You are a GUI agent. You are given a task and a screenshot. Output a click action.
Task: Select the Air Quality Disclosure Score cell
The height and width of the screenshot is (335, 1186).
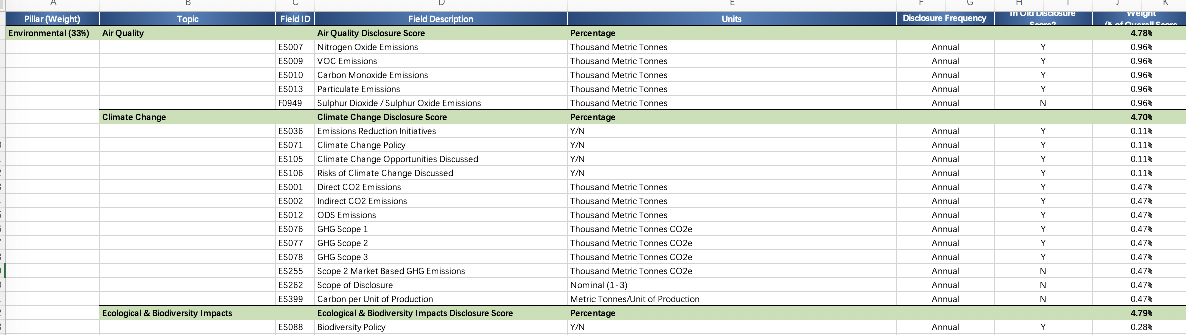[371, 33]
